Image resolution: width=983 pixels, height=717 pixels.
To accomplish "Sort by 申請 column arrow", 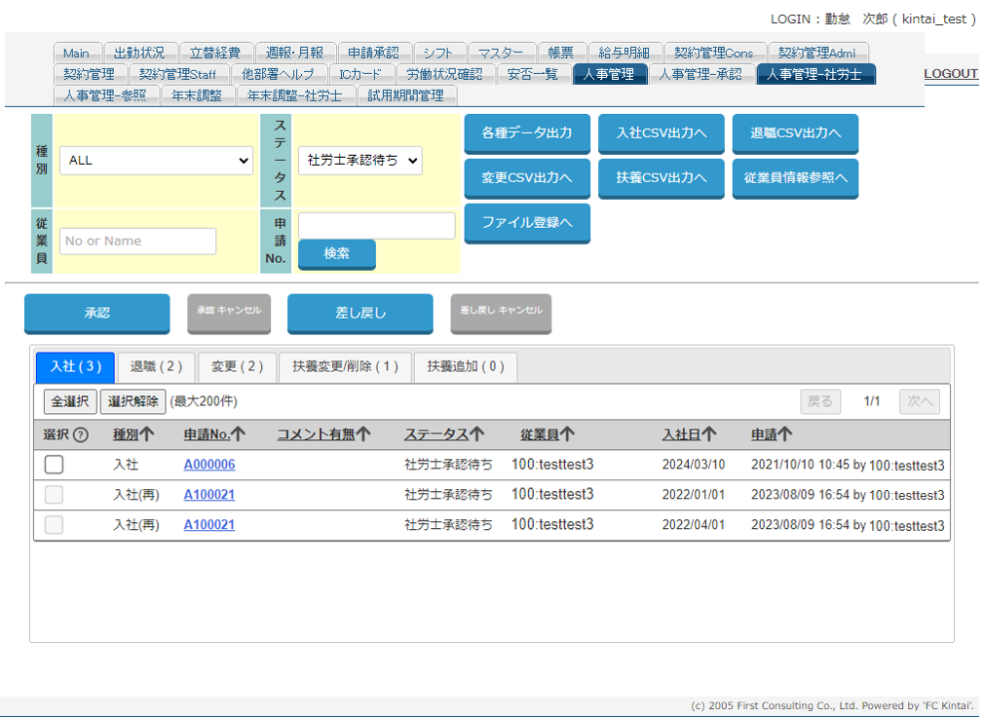I will click(784, 435).
